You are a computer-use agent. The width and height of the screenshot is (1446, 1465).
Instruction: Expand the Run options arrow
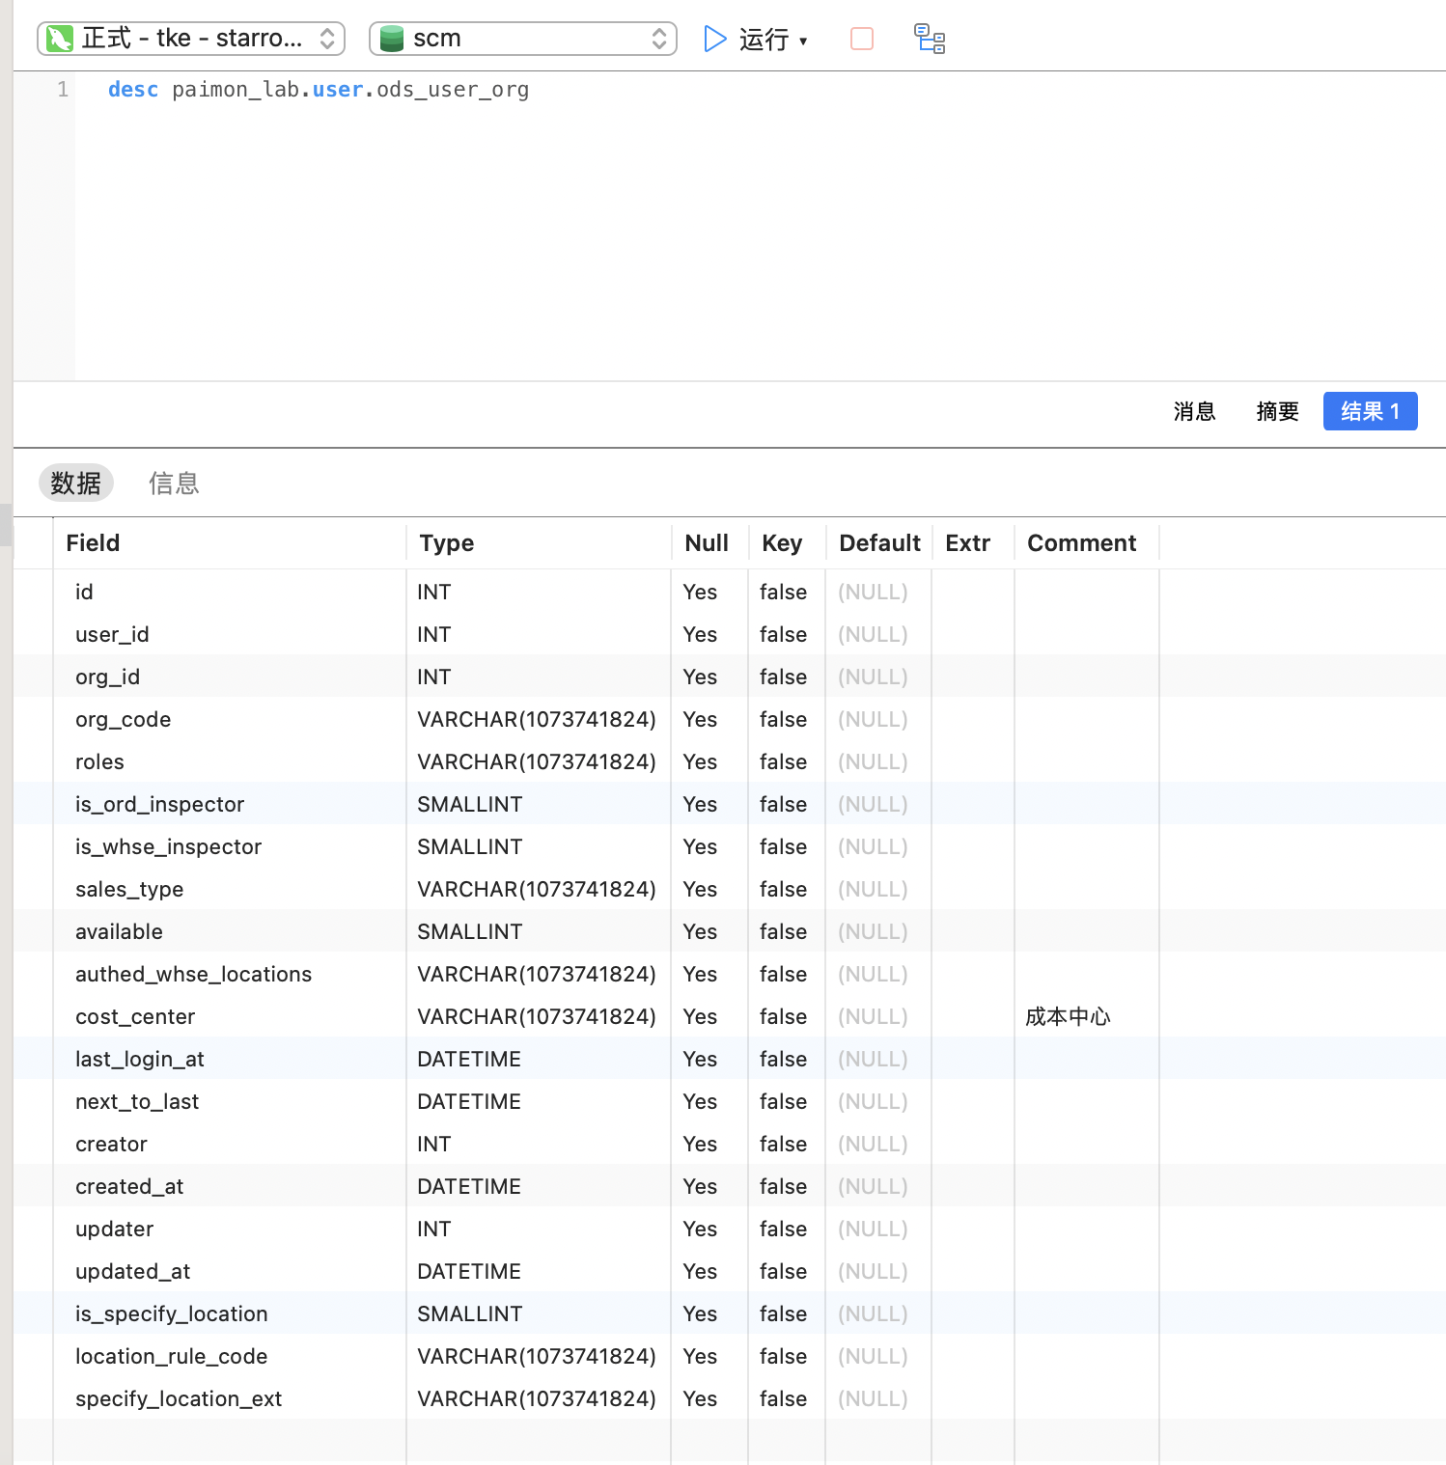(x=803, y=41)
